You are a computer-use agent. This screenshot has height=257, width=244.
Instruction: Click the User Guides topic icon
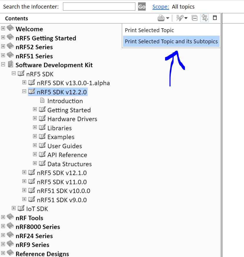[42, 145]
